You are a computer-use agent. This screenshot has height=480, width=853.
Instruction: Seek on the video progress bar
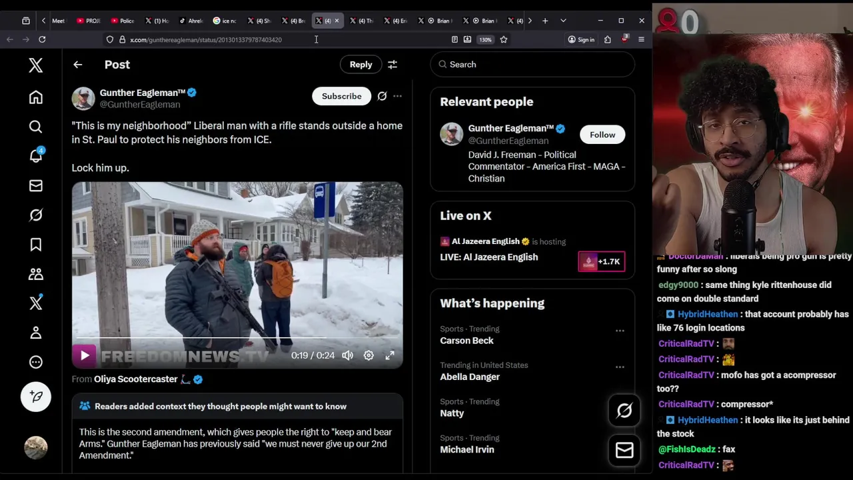click(237, 339)
